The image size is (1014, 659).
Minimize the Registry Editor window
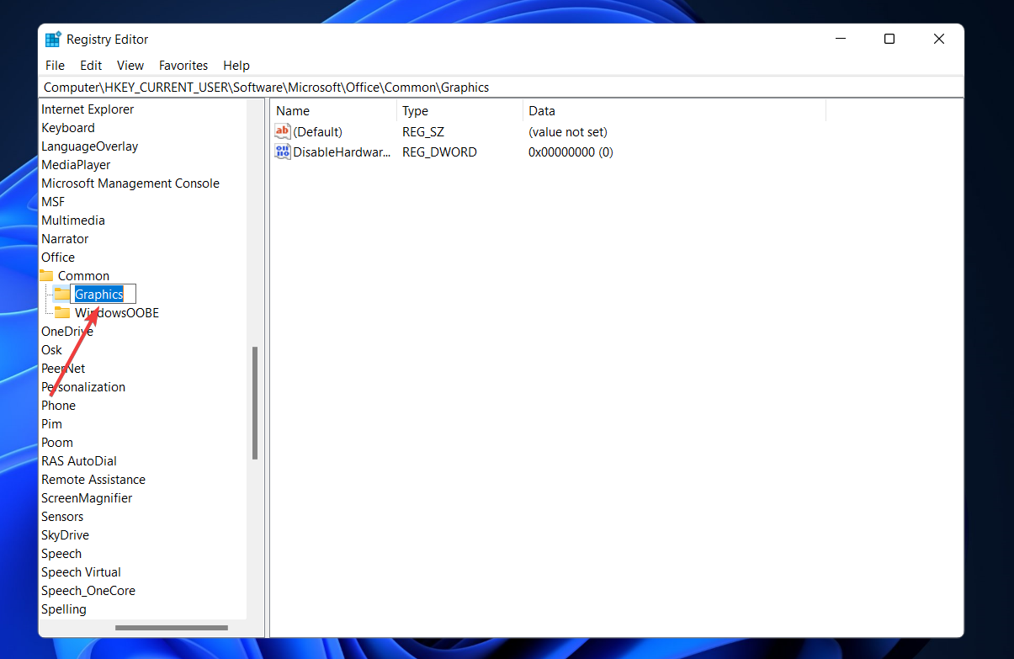click(840, 39)
